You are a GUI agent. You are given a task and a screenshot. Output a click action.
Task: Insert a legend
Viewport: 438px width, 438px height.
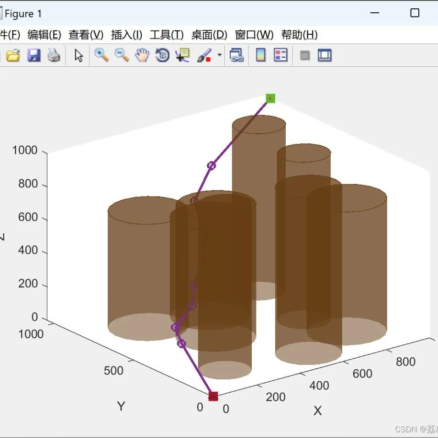tap(281, 55)
